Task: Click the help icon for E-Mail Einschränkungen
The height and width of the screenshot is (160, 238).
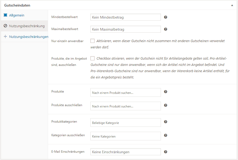Action: pos(166,152)
